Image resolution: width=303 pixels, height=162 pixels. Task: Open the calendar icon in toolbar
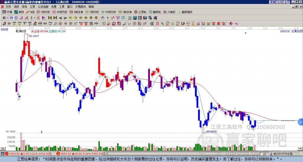point(130,18)
